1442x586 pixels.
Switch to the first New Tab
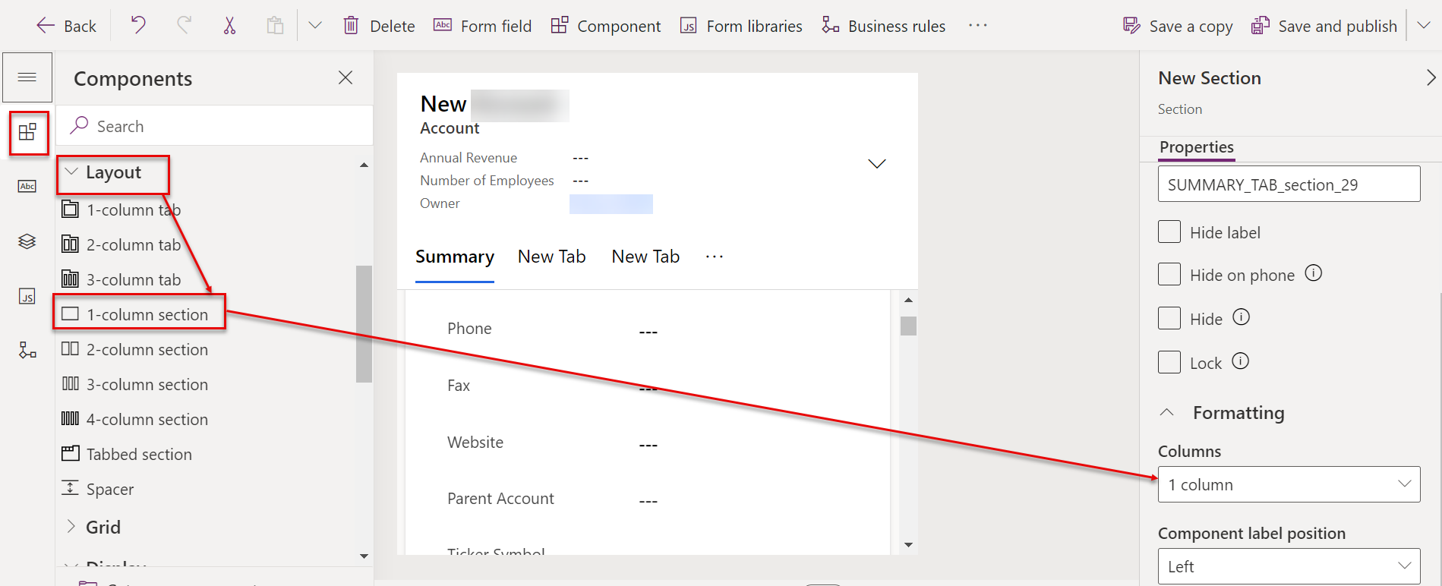point(552,257)
